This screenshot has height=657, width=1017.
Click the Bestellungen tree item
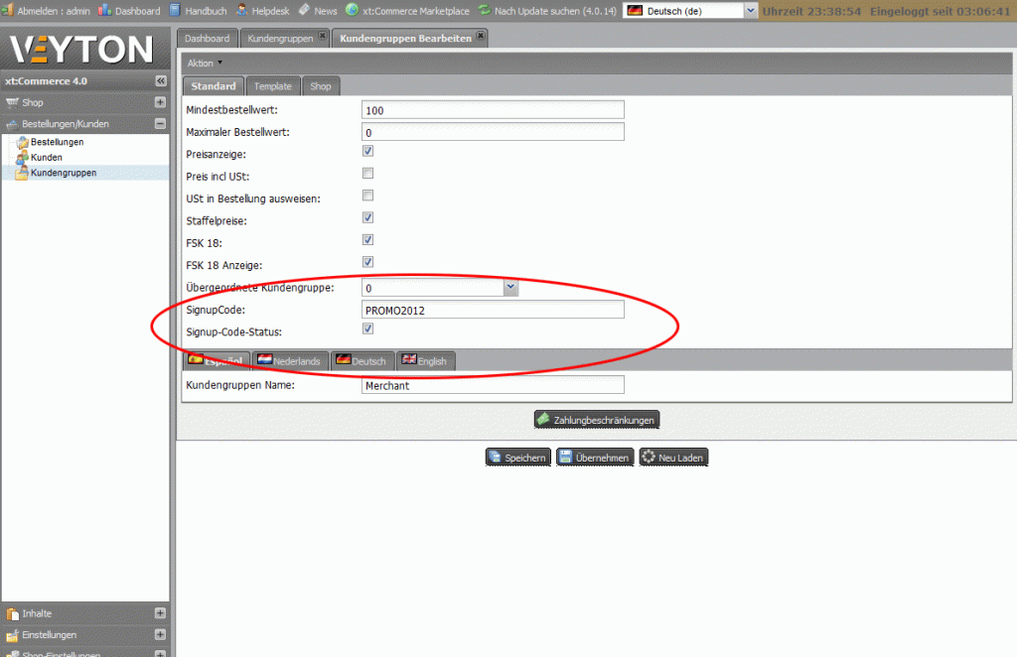57,142
